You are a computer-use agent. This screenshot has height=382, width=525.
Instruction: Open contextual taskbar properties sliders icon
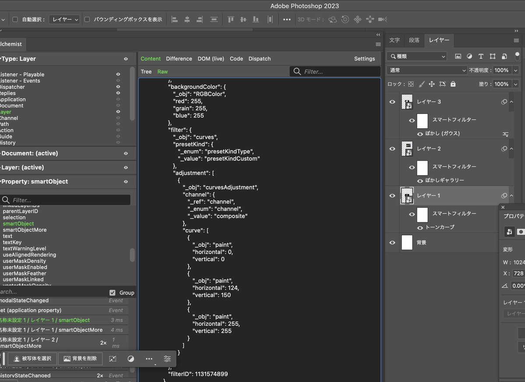click(x=167, y=358)
